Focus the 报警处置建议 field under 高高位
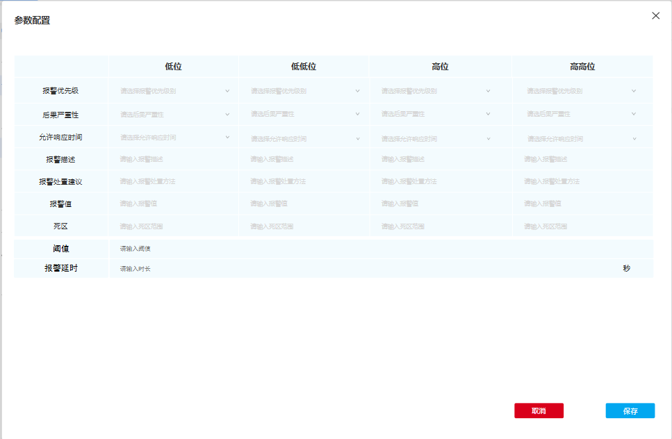 [581, 181]
